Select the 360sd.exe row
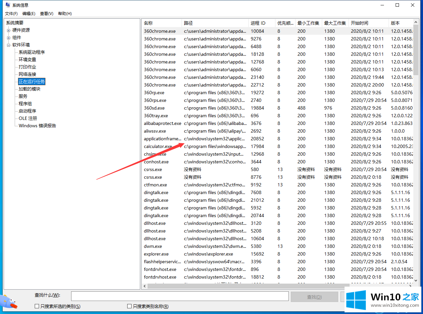Viewport: 423px width, 314px height. click(x=277, y=108)
